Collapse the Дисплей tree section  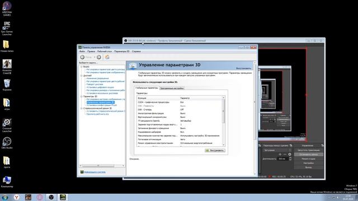pyautogui.click(x=82, y=75)
